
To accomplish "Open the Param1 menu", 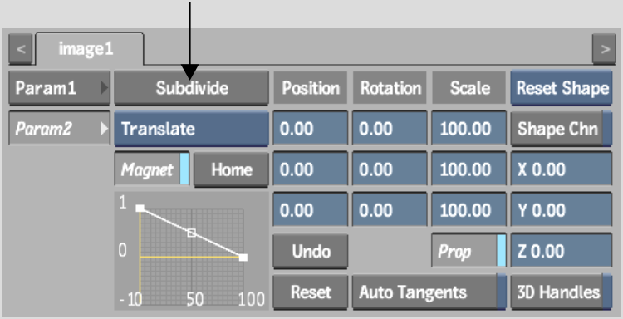I will click(59, 88).
